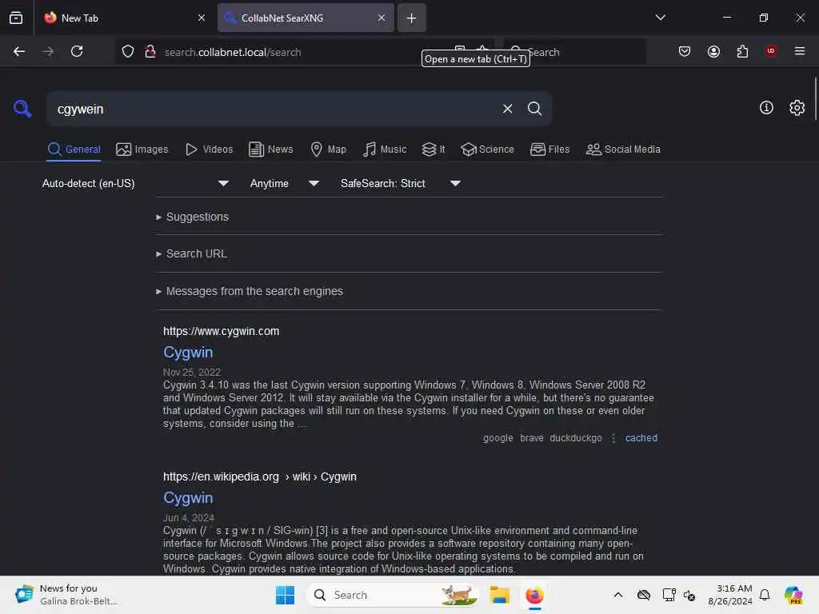This screenshot has width=819, height=614.
Task: Open File Explorer from taskbar
Action: coord(499,595)
